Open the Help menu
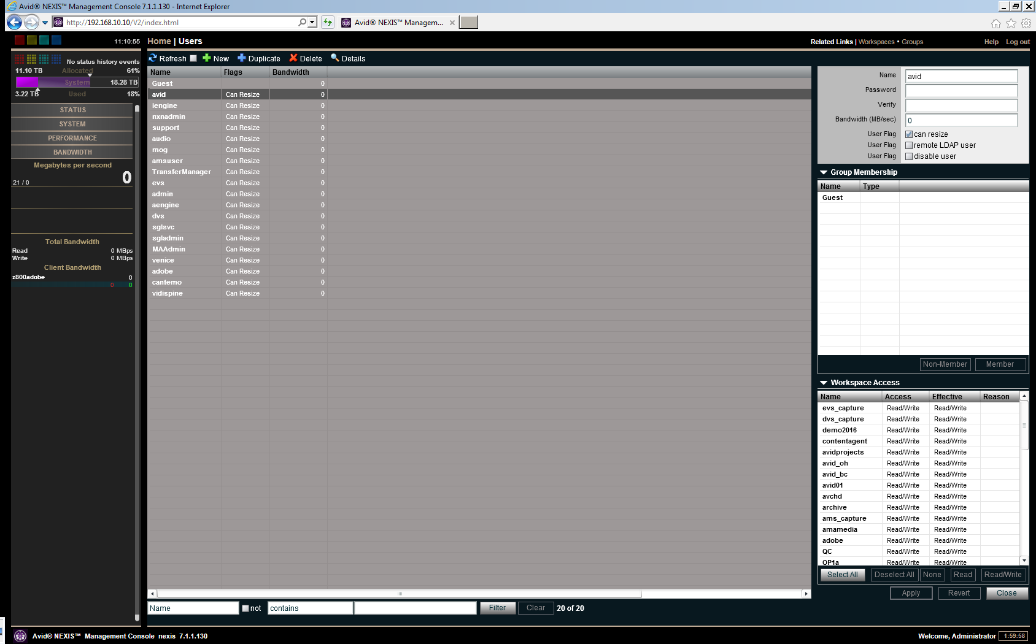This screenshot has width=1036, height=644. pos(991,42)
